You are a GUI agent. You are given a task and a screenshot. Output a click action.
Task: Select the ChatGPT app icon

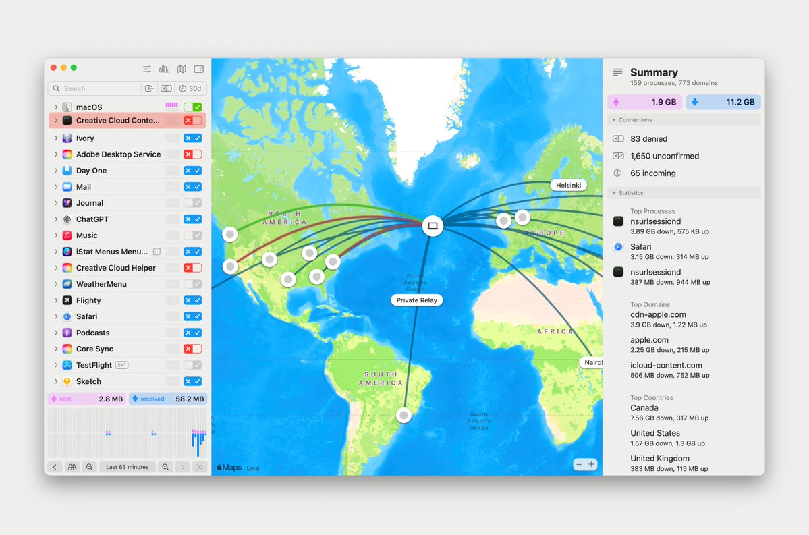tap(67, 219)
